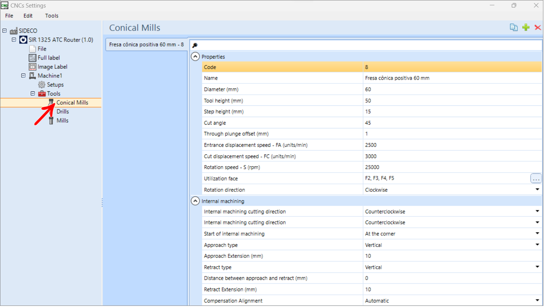Image resolution: width=546 pixels, height=307 pixels.
Task: Select Full label in the tree
Action: point(49,58)
